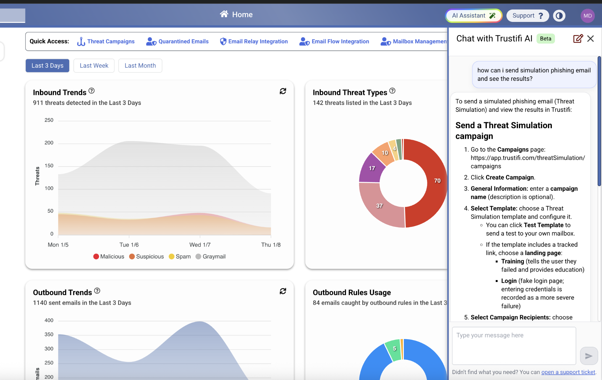
Task: Click the Home navigation item
Action: (x=236, y=14)
